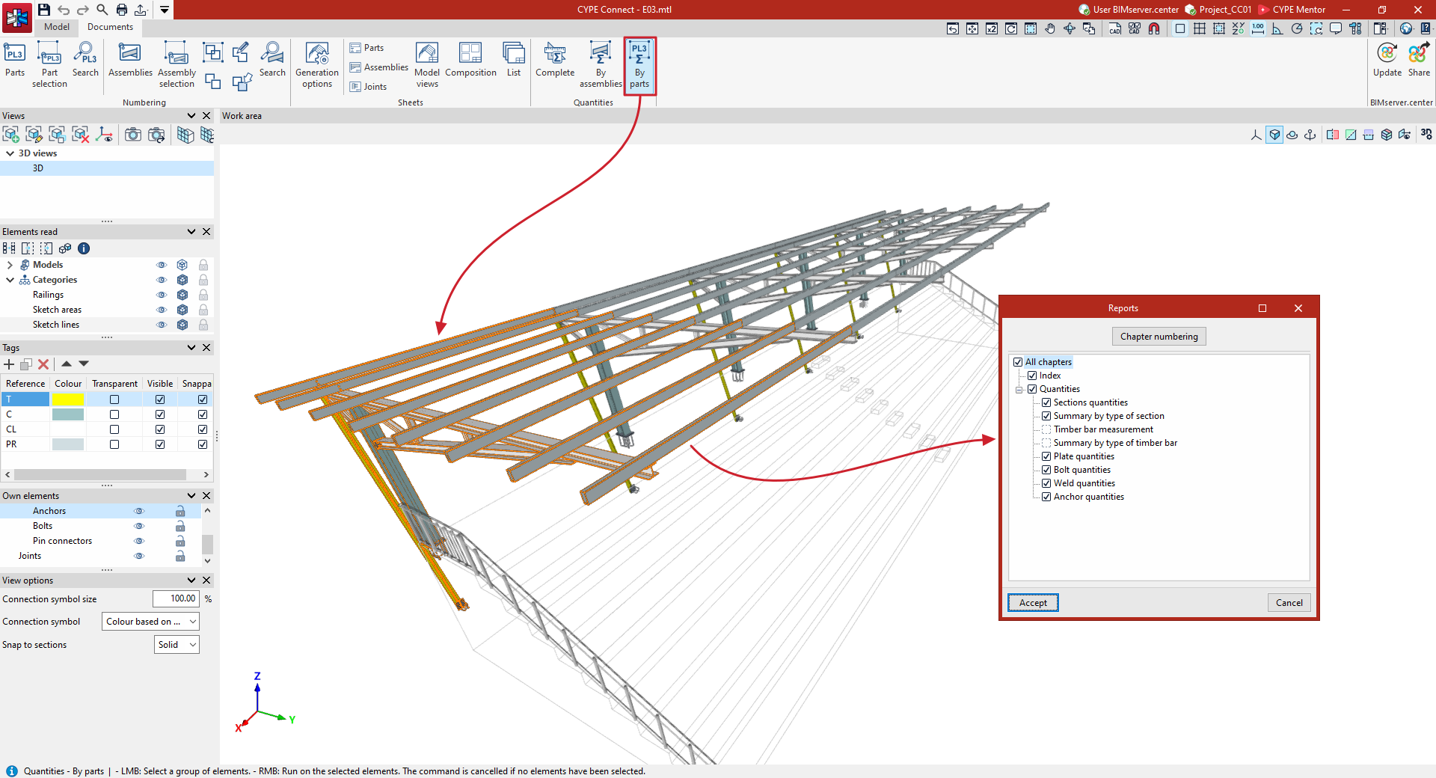Click the camera icon in Views toolbar

[x=132, y=135]
